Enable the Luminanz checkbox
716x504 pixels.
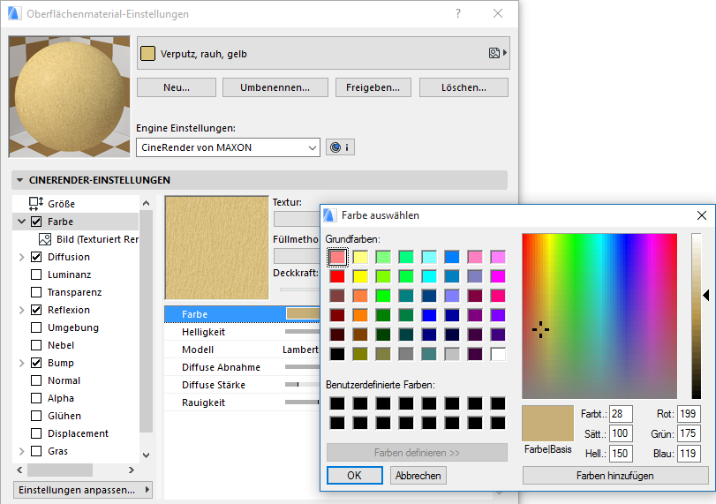point(36,275)
